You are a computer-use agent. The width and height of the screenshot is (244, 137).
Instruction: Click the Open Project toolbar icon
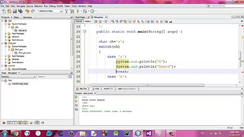(15, 11)
